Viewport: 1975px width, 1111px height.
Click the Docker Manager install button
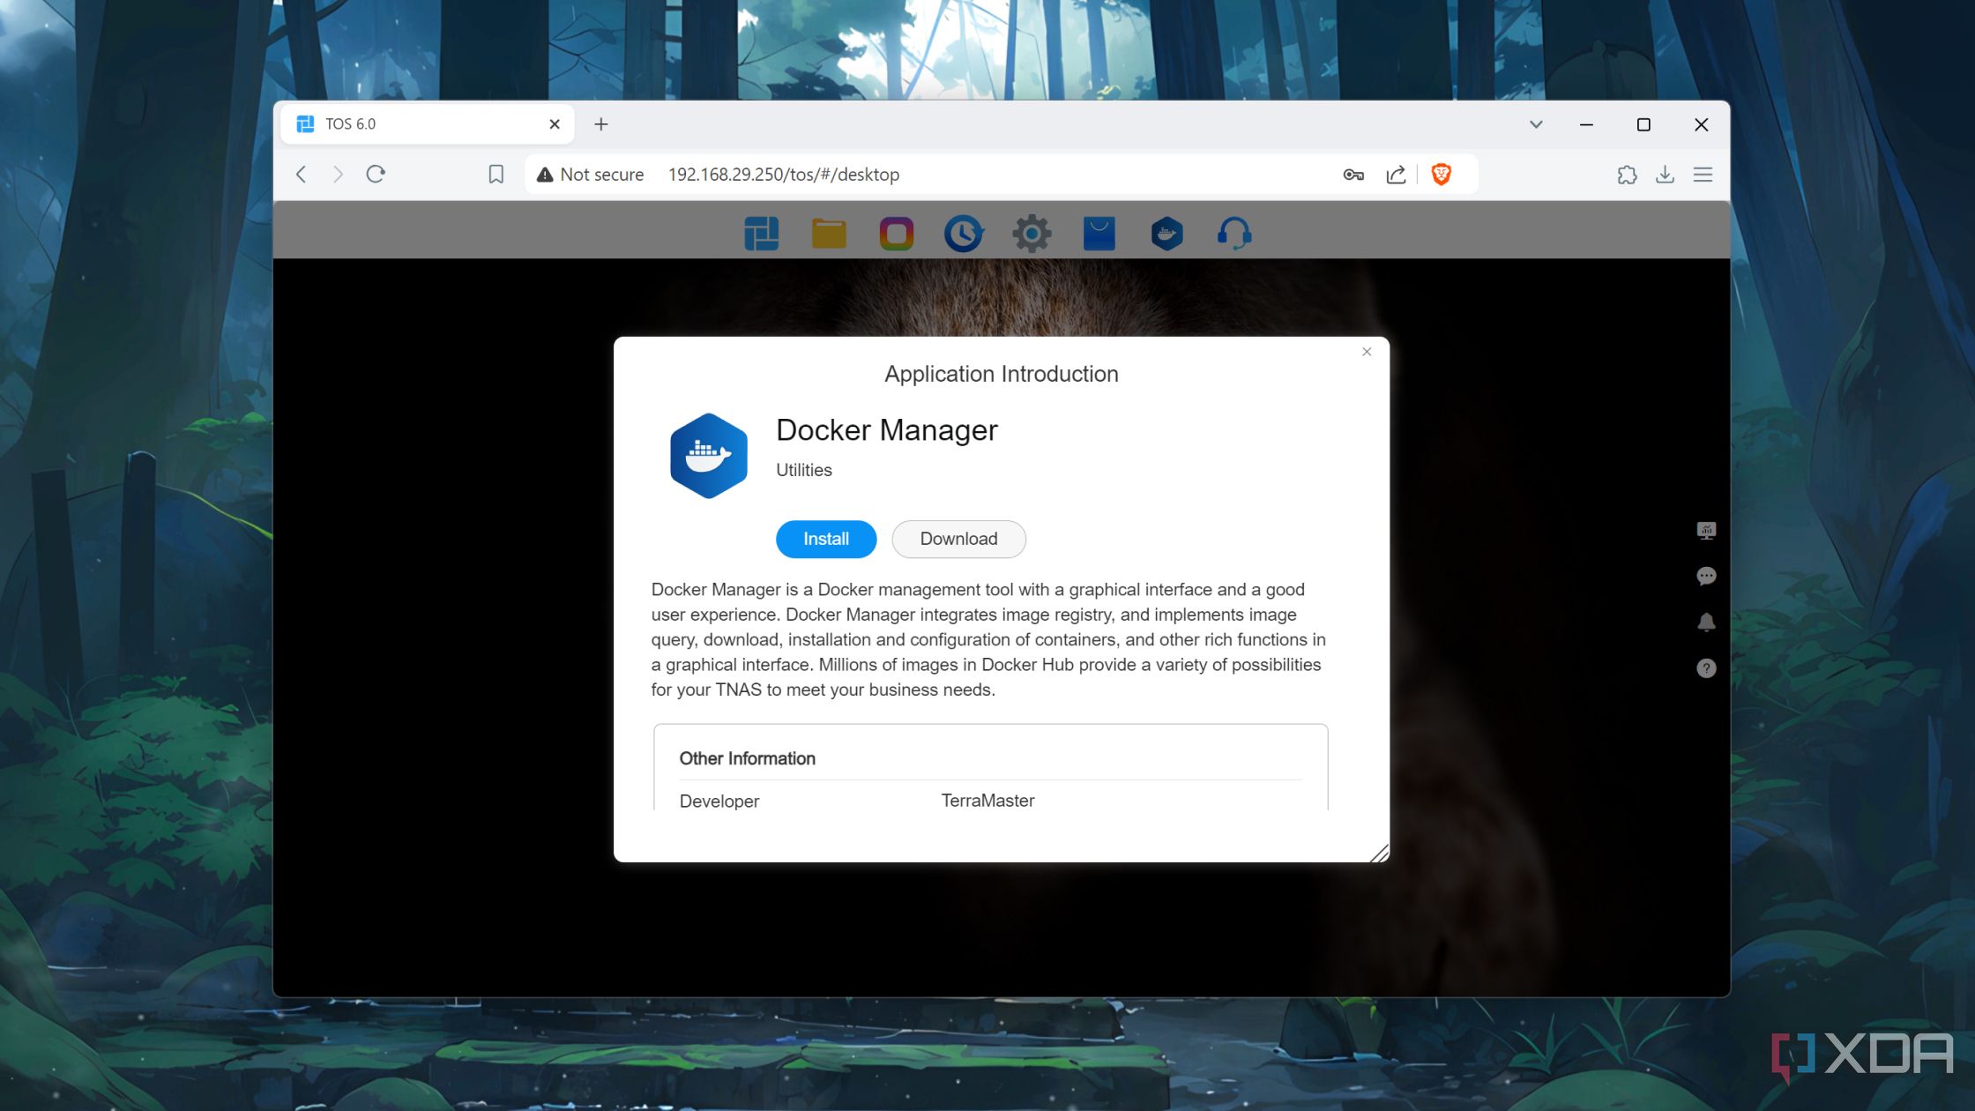pos(826,539)
